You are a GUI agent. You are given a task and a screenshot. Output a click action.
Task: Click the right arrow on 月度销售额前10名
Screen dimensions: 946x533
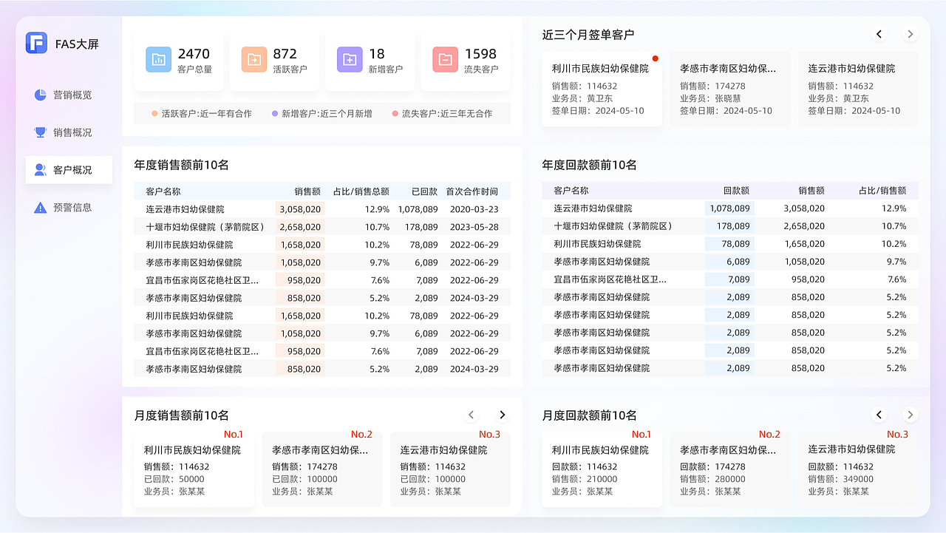pyautogui.click(x=502, y=415)
